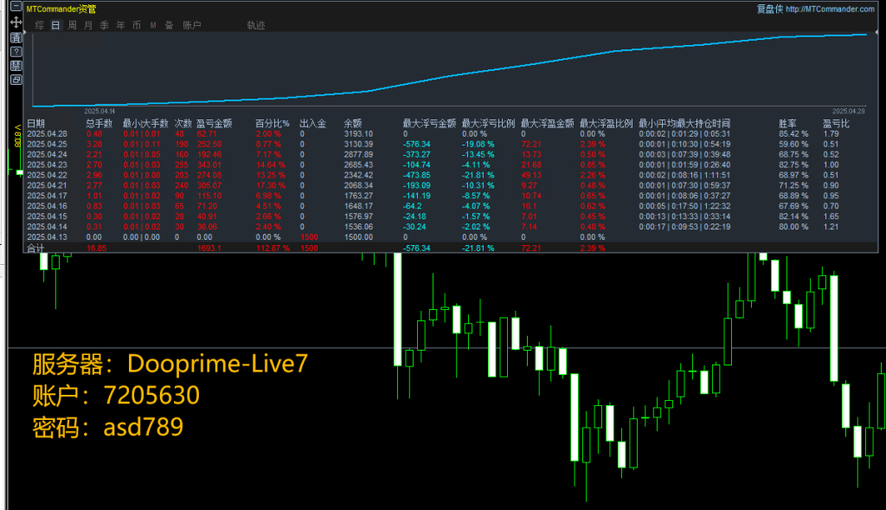Select the 周 weekly tab

click(x=72, y=25)
